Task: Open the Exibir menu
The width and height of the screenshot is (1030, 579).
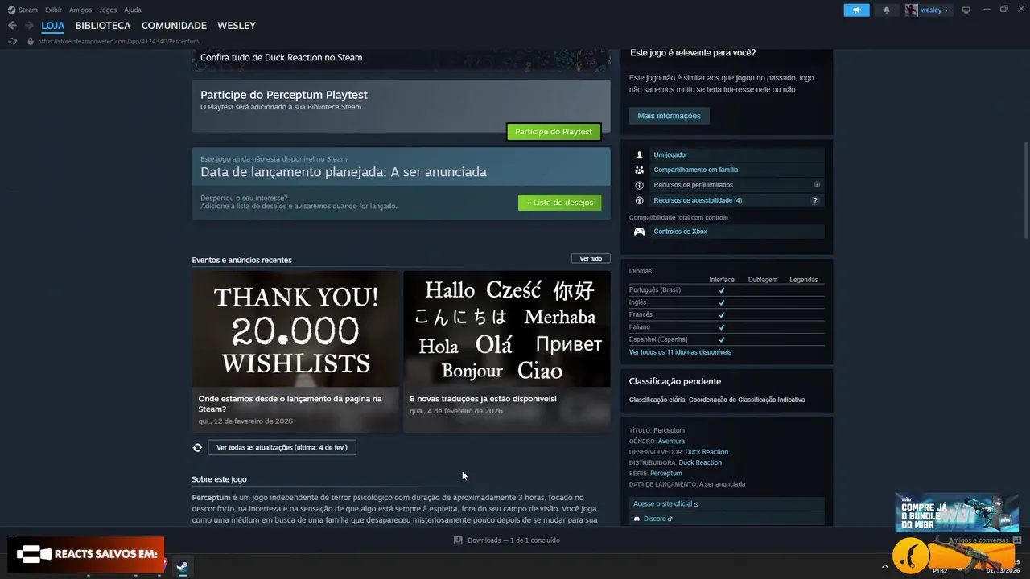Action: [53, 10]
